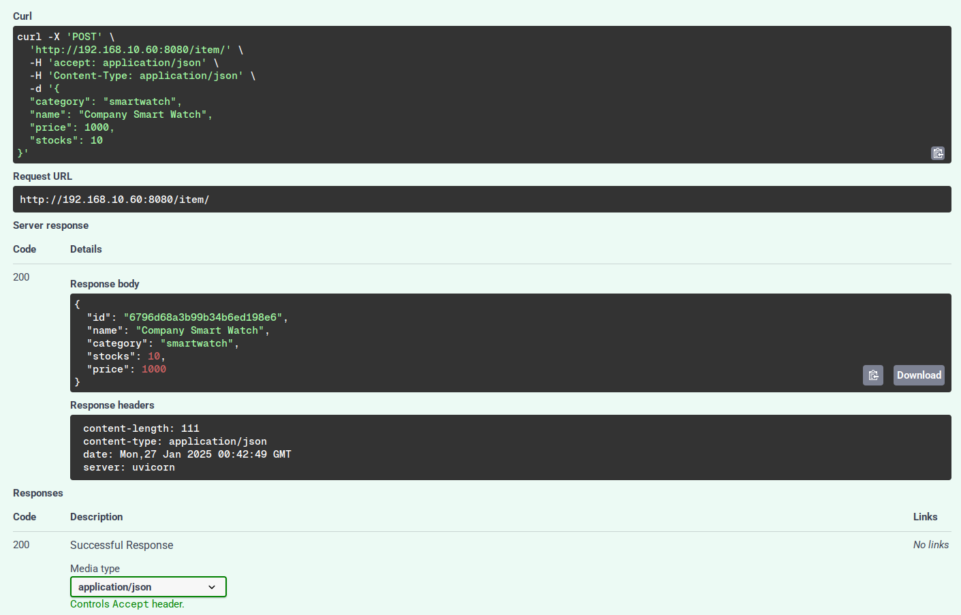This screenshot has height=615, width=961.
Task: Copy the response body to clipboard
Action: [872, 375]
